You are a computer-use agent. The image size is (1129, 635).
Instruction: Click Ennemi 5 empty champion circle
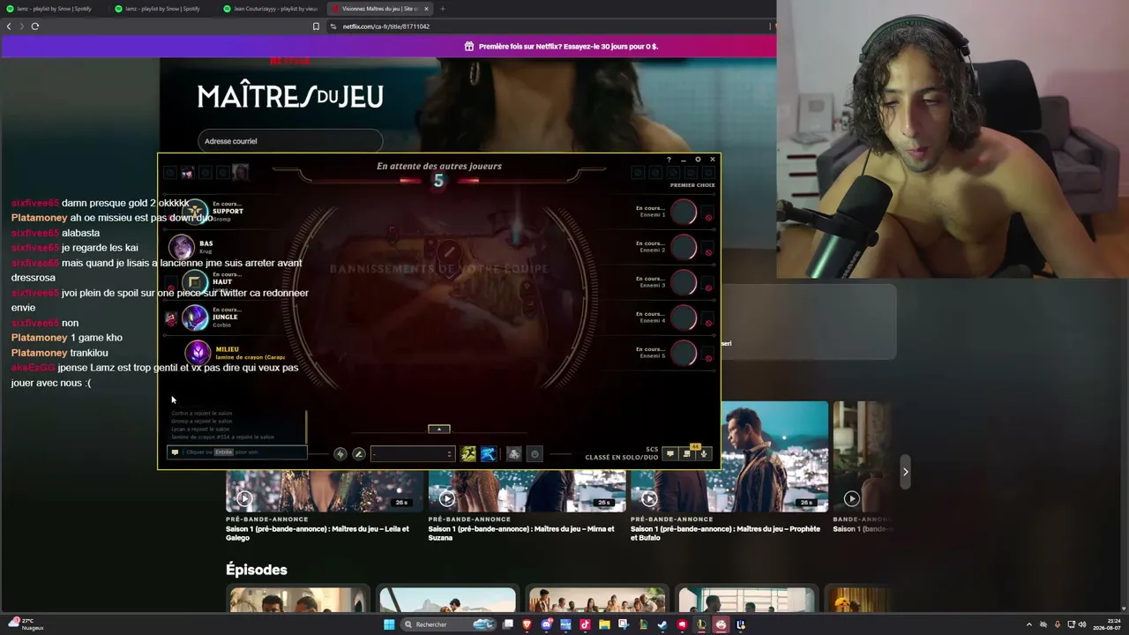pyautogui.click(x=684, y=353)
